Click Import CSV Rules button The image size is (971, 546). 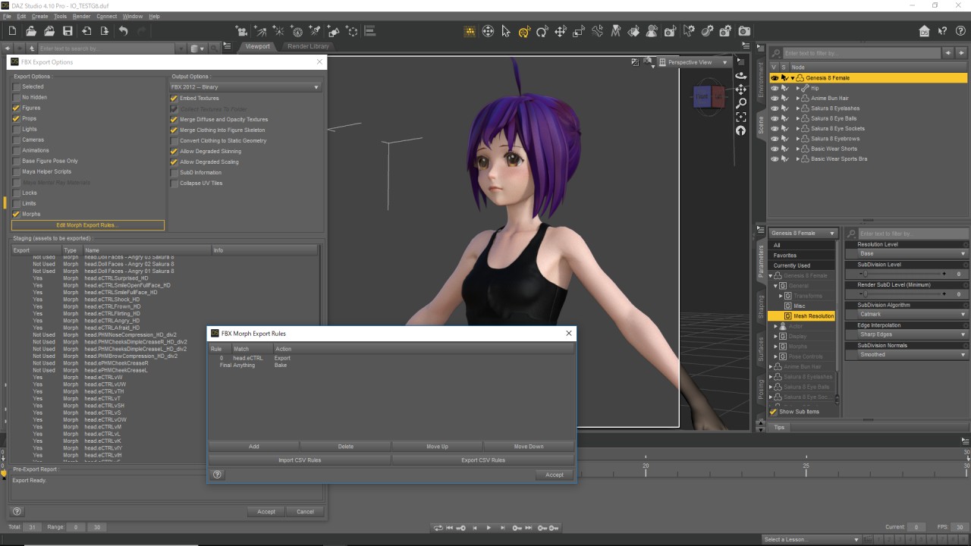(x=300, y=460)
